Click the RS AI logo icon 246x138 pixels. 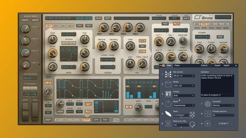click(x=162, y=66)
